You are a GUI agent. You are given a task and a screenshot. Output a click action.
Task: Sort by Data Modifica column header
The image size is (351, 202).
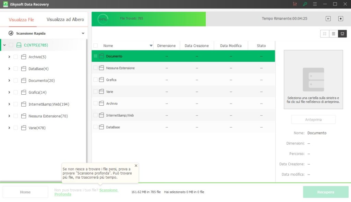[x=231, y=46]
